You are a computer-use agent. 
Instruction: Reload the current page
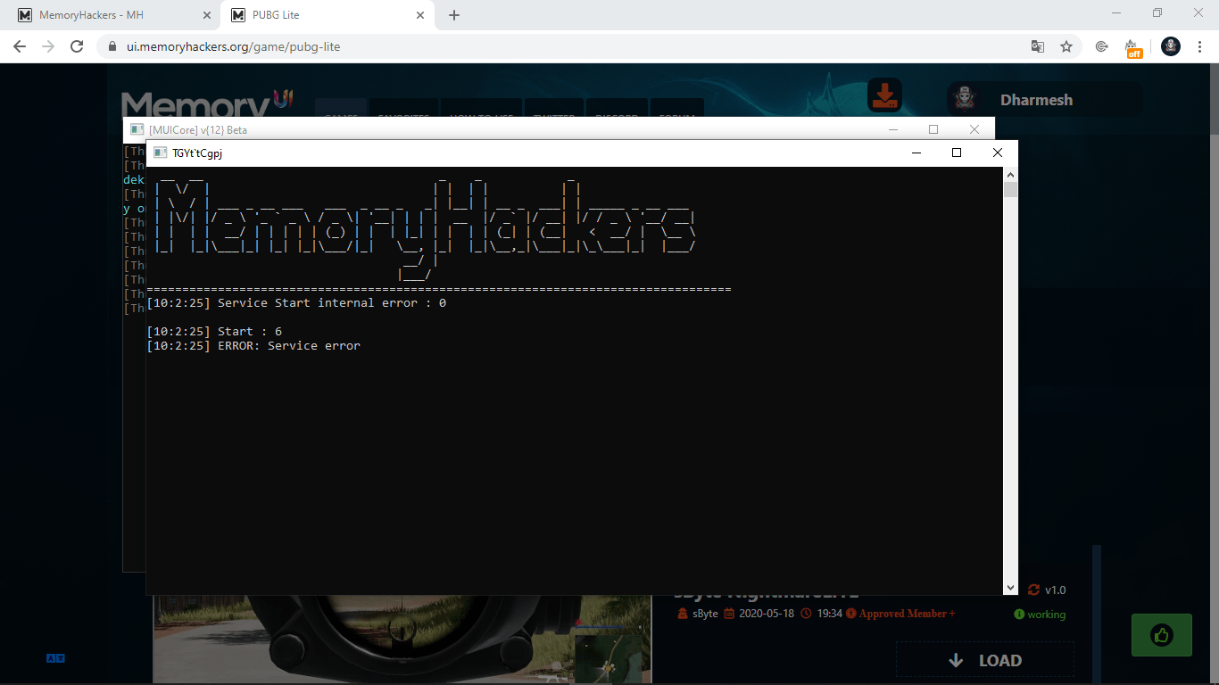coord(77,46)
